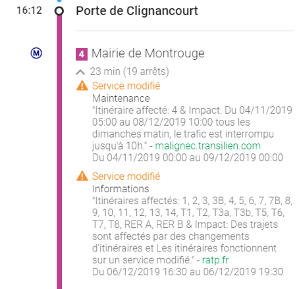Open the malignec.transilien.com link
The width and height of the screenshot is (299, 289).
(x=207, y=145)
